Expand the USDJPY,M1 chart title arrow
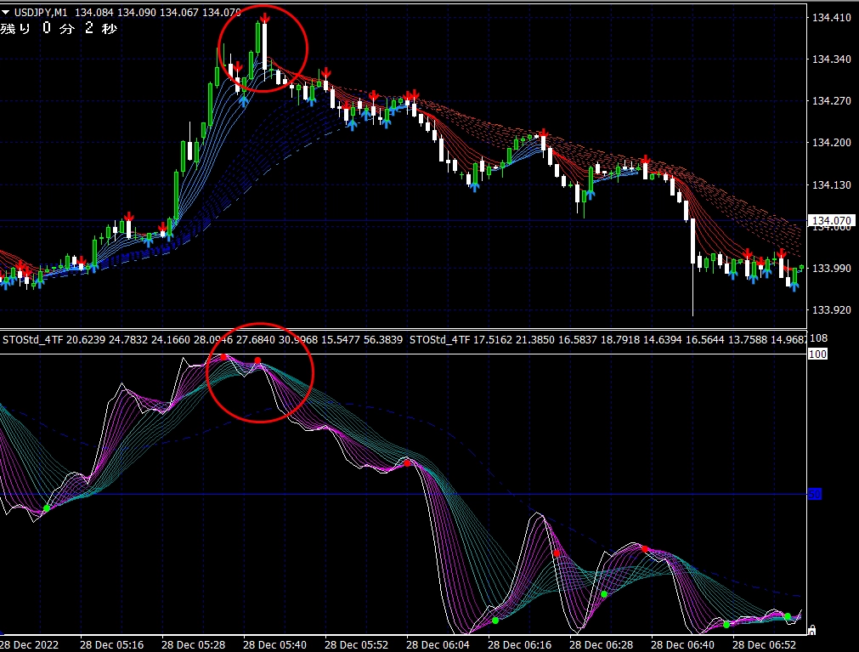The width and height of the screenshot is (859, 652). tap(6, 12)
